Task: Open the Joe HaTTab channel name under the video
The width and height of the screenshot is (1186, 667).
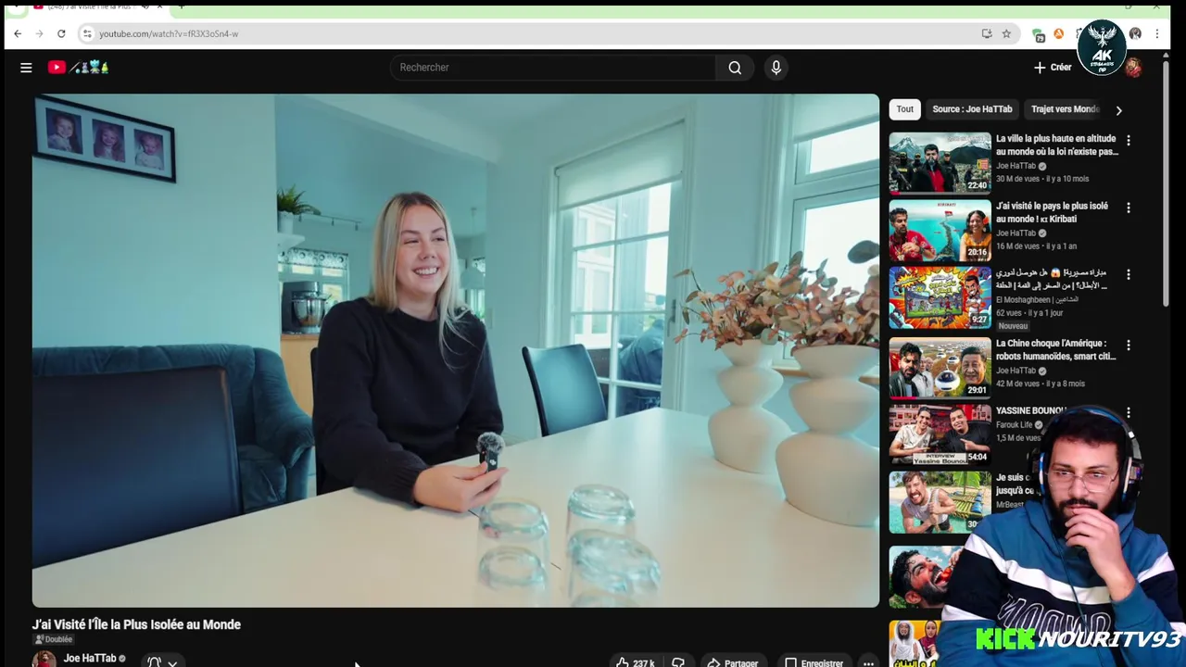Action: coord(90,659)
